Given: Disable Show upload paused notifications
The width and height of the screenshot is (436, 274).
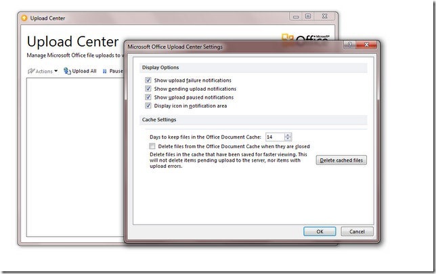Looking at the screenshot, I should pos(148,97).
